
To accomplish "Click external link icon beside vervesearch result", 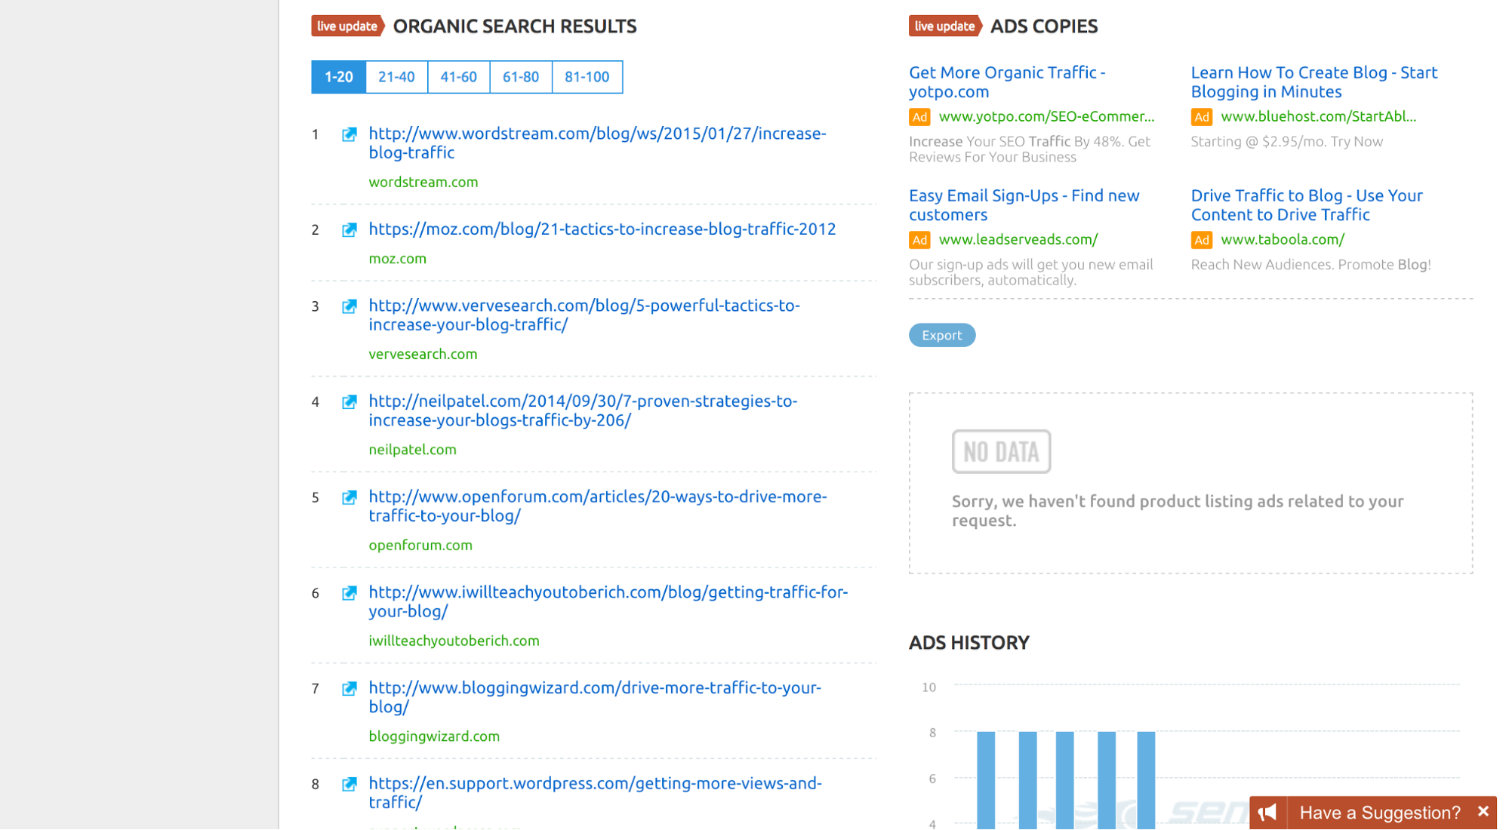I will (x=349, y=306).
